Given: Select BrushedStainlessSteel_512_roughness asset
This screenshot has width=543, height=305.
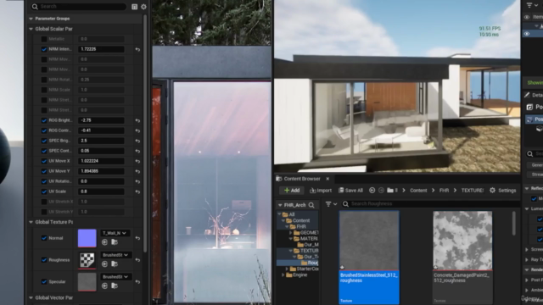Looking at the screenshot, I should (x=369, y=258).
